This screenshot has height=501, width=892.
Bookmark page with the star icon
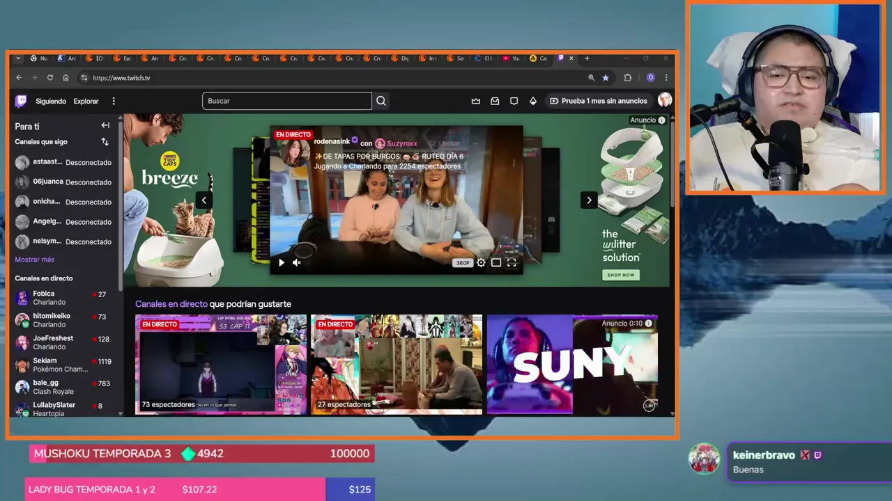[606, 78]
